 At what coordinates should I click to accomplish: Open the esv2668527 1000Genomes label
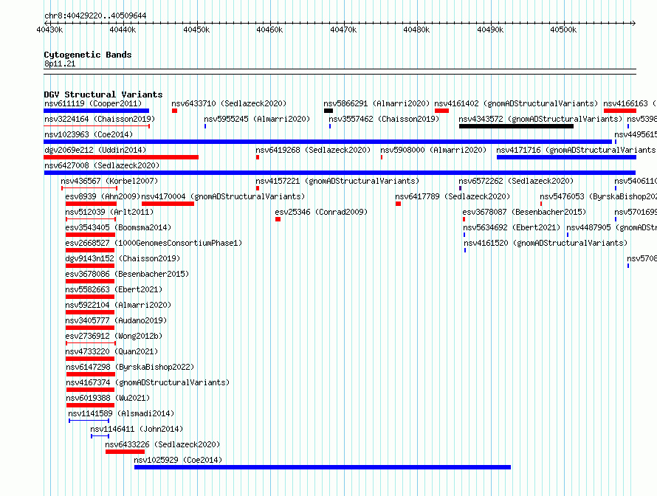click(154, 243)
